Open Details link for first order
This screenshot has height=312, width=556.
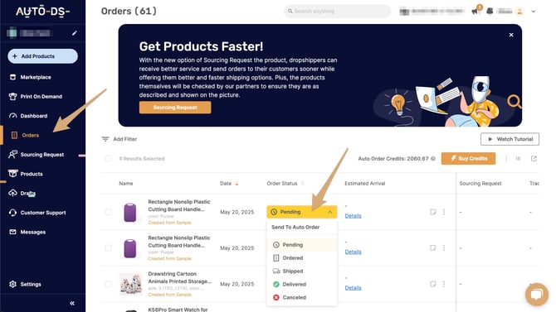[354, 216]
